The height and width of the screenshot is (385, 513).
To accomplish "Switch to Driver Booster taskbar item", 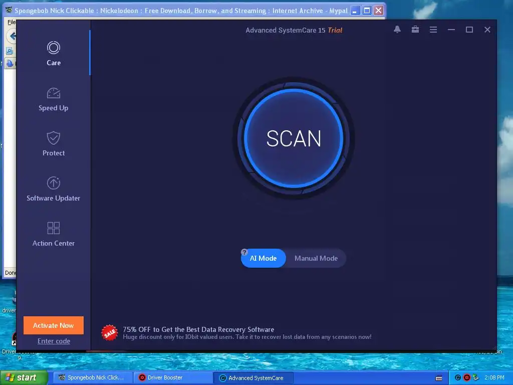I will tap(172, 377).
